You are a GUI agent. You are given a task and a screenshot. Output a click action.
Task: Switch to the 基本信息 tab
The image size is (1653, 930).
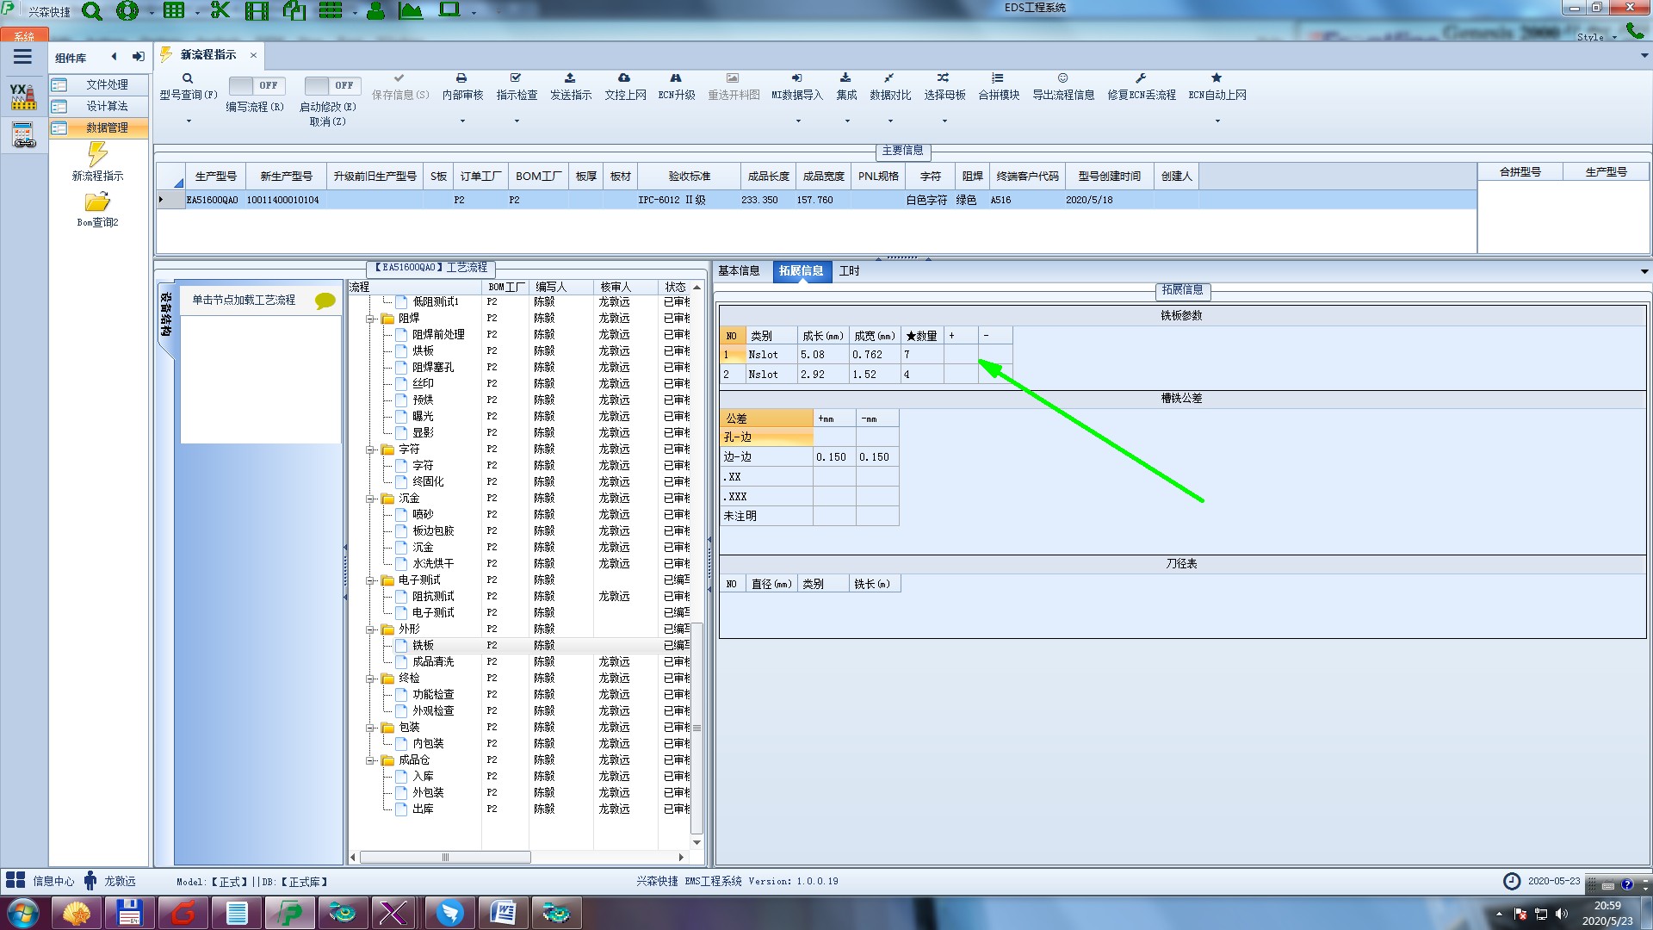pos(739,270)
